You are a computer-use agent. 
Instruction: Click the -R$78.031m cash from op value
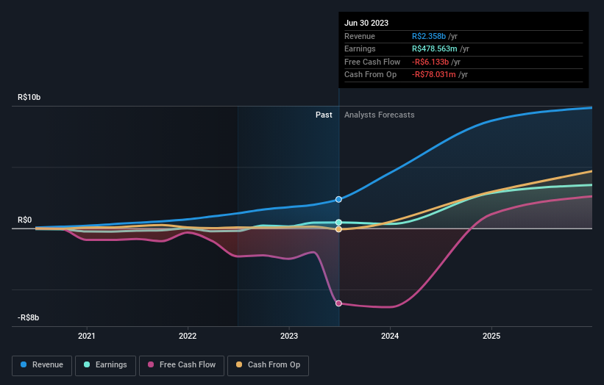pyautogui.click(x=434, y=75)
